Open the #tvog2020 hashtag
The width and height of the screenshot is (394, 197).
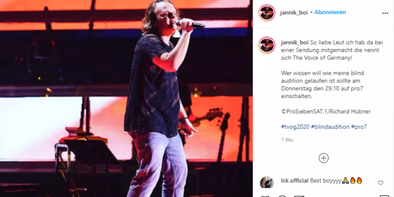click(295, 127)
